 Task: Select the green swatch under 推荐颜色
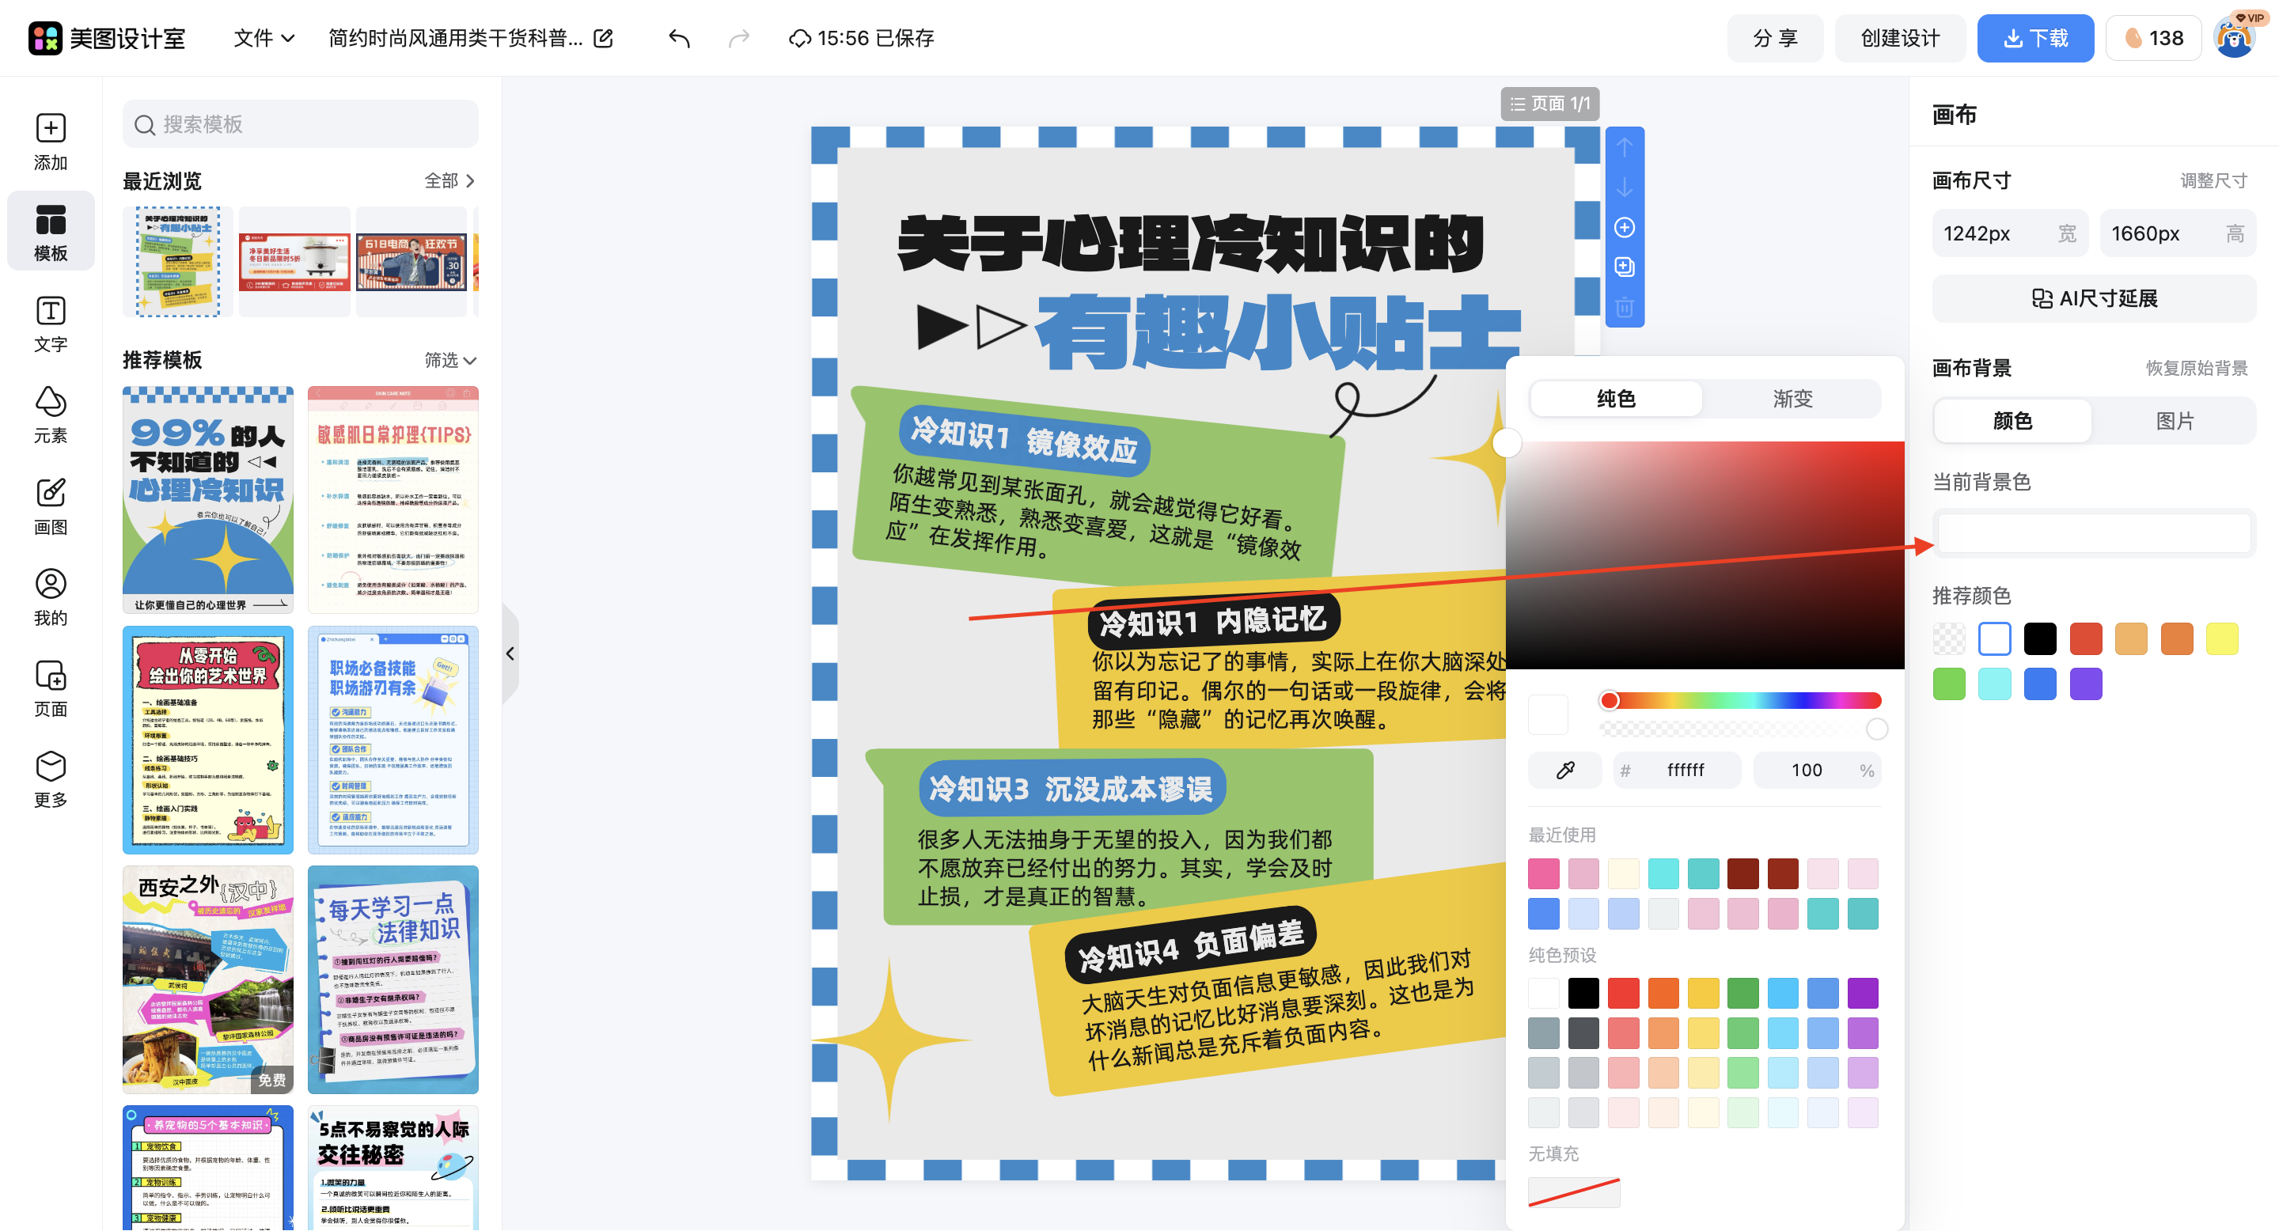tap(1949, 683)
